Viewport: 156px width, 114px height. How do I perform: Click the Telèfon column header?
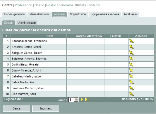point(116,36)
